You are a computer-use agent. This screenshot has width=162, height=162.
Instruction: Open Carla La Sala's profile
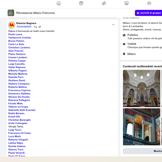16,44
